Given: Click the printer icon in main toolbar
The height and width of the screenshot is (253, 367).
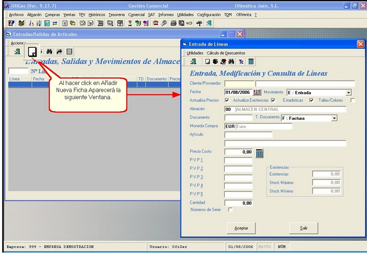Looking at the screenshot, I should pyautogui.click(x=173, y=23).
